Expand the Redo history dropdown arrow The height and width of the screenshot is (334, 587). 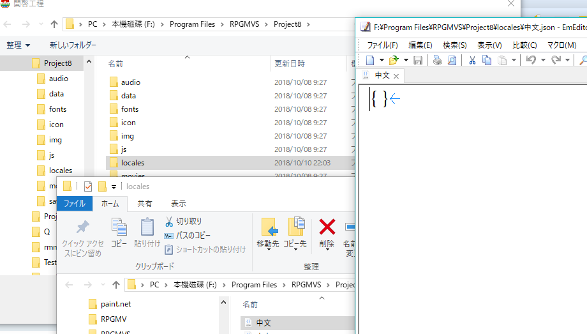coord(567,60)
